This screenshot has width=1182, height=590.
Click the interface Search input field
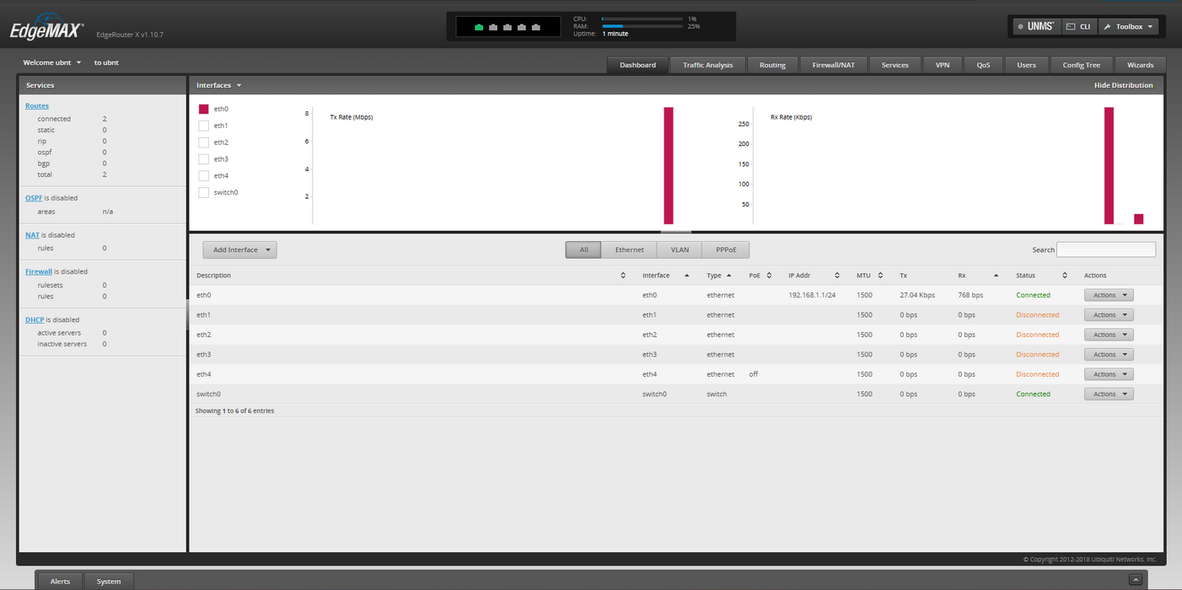pyautogui.click(x=1105, y=250)
